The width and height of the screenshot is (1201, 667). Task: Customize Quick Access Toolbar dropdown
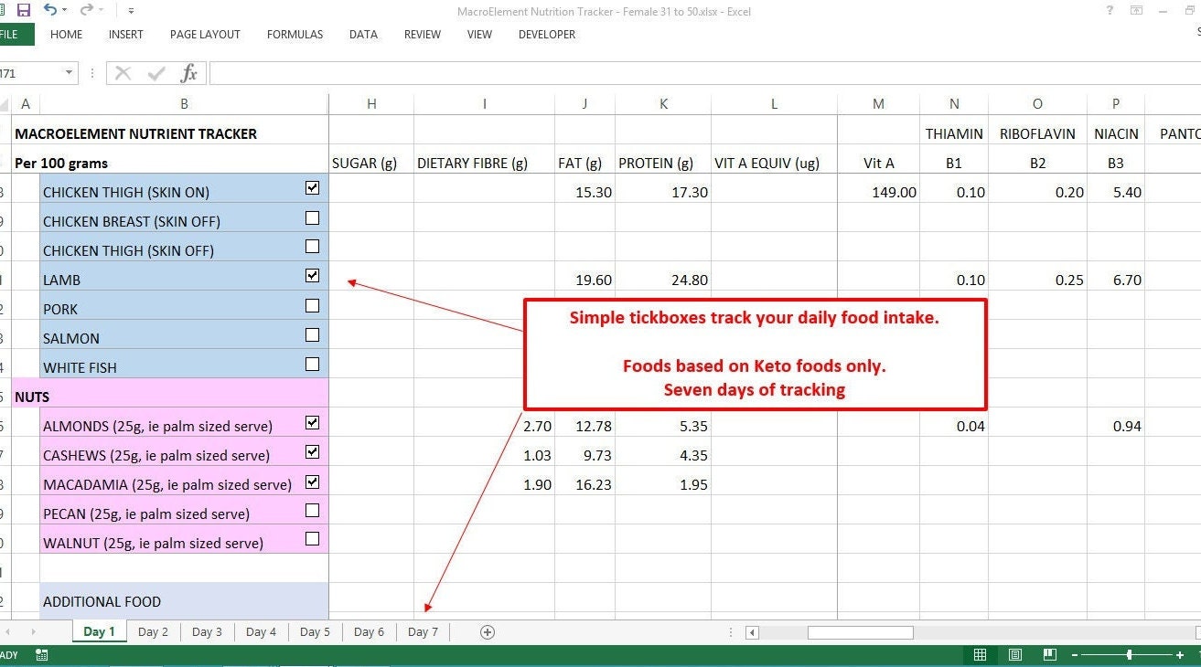click(131, 11)
